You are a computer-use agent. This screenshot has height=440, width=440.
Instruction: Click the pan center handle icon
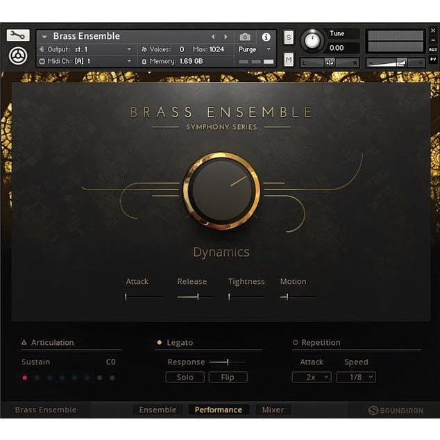[330, 62]
